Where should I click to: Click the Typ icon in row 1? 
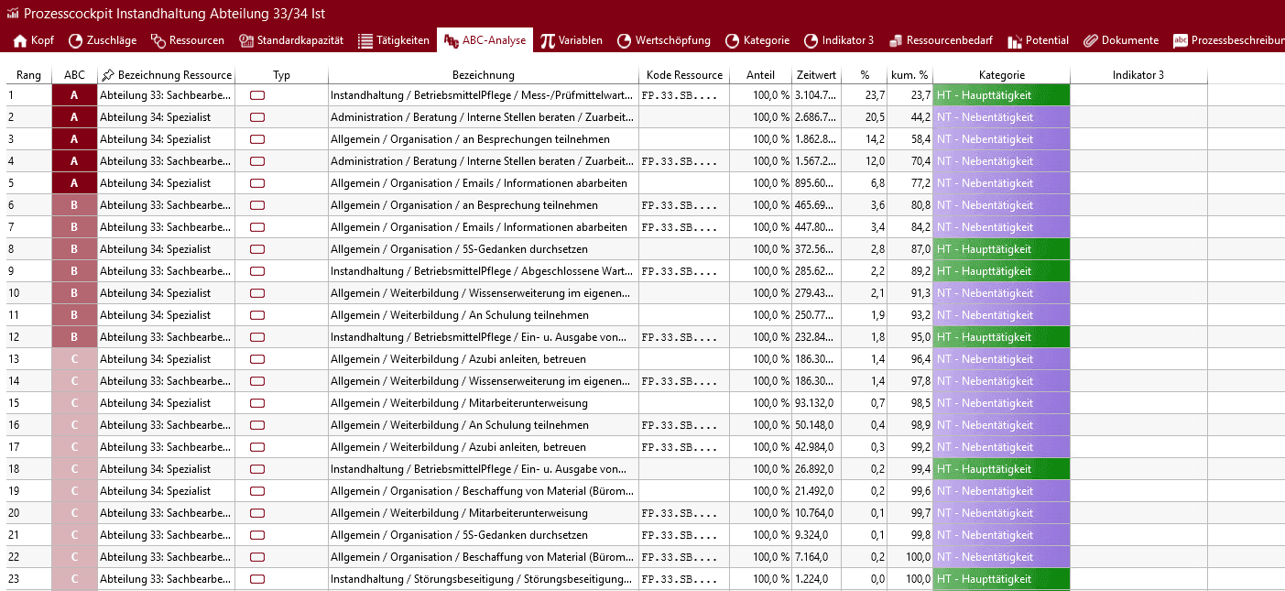click(x=257, y=95)
